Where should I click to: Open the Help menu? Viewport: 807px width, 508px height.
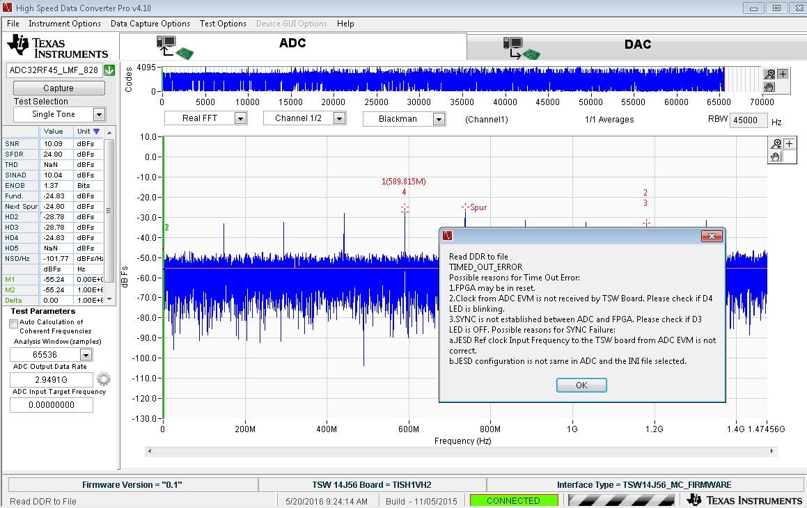345,24
